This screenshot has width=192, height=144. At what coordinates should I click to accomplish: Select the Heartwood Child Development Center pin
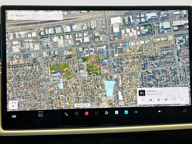(181, 64)
